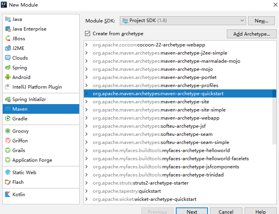279x214 pixels.
Task: Pick the JBoss icon in sidebar
Action: tap(8, 38)
